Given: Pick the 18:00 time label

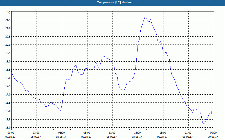Looking at the screenshot, I should pyautogui.click(x=163, y=133).
